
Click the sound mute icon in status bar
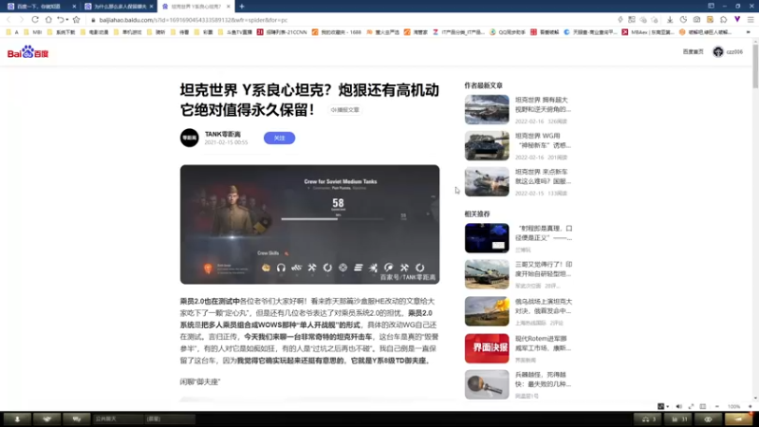click(x=678, y=406)
